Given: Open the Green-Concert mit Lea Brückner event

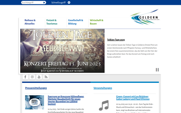Looking at the screenshot, I should 133,98.
